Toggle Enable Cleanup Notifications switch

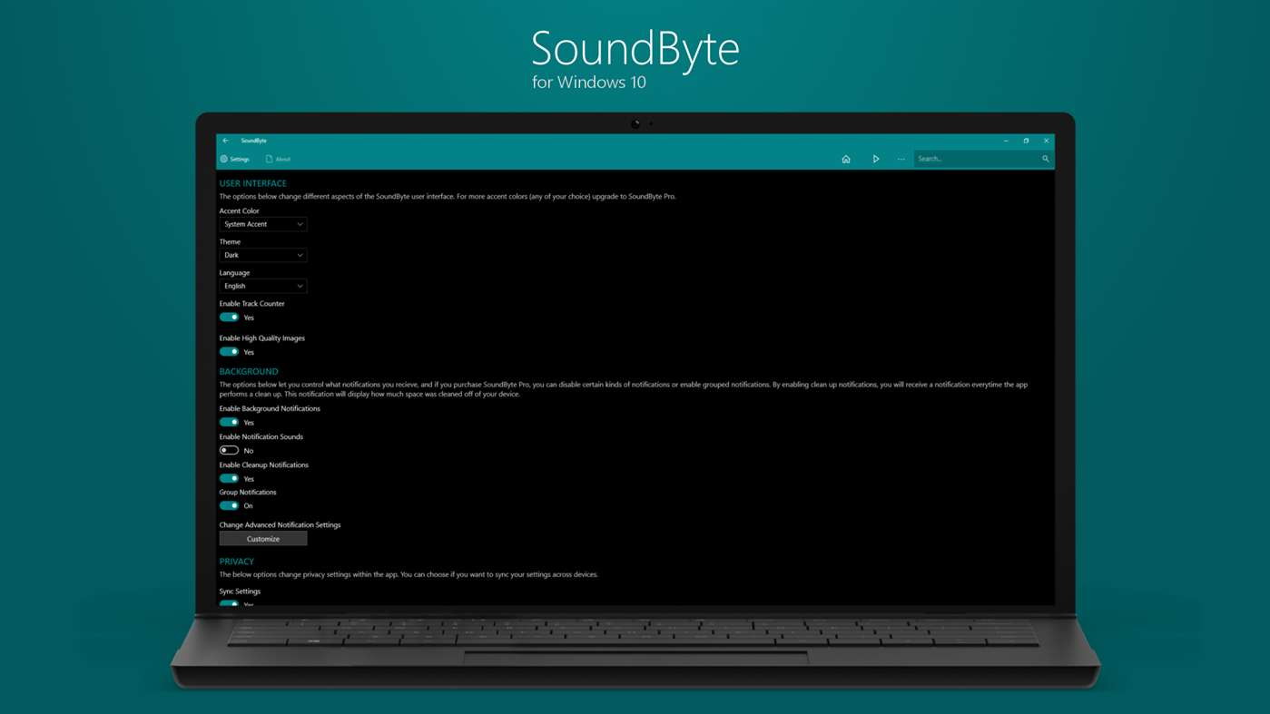click(229, 478)
